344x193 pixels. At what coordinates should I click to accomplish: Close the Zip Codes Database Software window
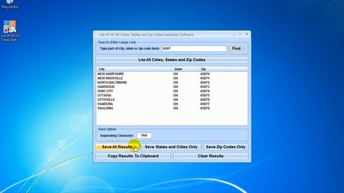(247, 34)
